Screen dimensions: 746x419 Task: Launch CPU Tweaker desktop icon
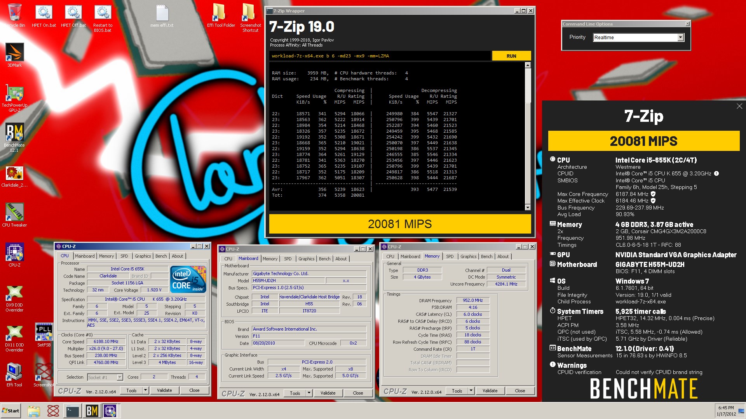(x=14, y=215)
